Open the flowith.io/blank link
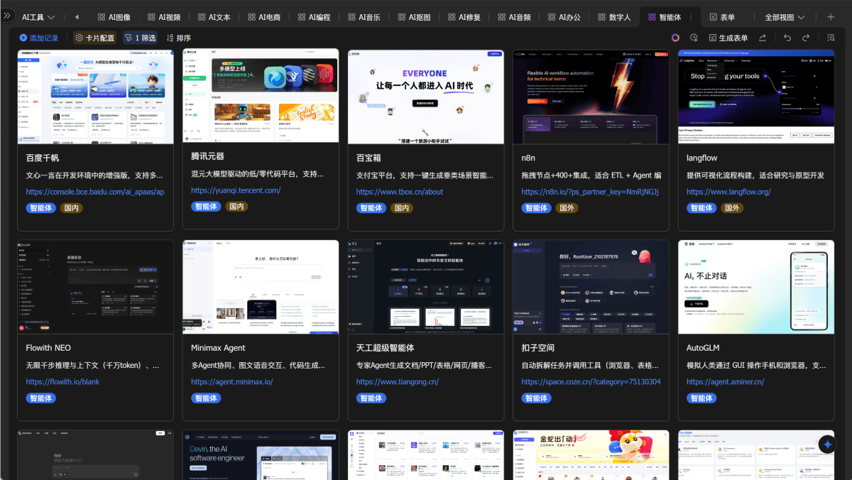The height and width of the screenshot is (480, 852). coord(62,382)
